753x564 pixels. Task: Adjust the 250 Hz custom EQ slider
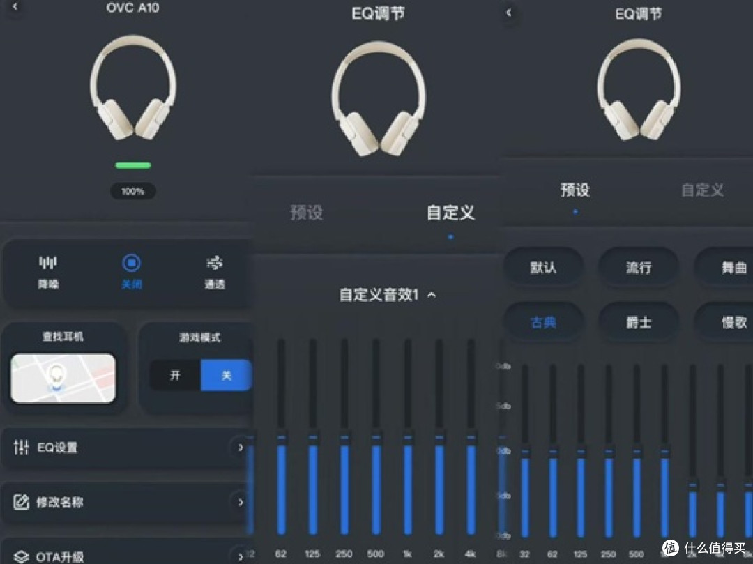click(x=344, y=437)
